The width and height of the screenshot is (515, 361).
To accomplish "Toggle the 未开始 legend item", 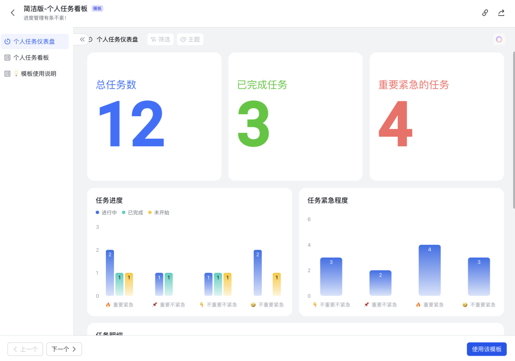I will pyautogui.click(x=159, y=212).
